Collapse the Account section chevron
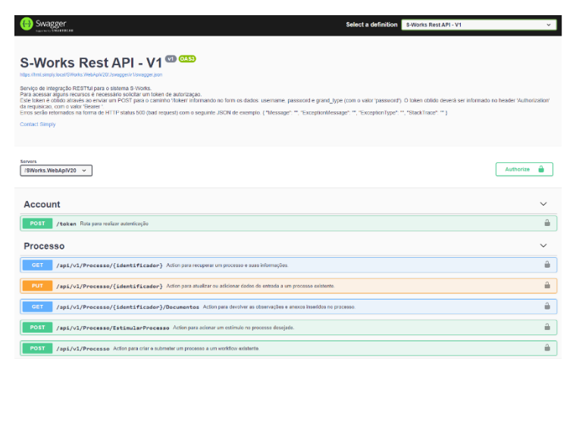The height and width of the screenshot is (430, 576). [x=543, y=204]
